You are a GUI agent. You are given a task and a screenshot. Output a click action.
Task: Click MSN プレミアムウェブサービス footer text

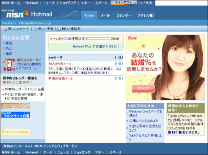point(56,146)
